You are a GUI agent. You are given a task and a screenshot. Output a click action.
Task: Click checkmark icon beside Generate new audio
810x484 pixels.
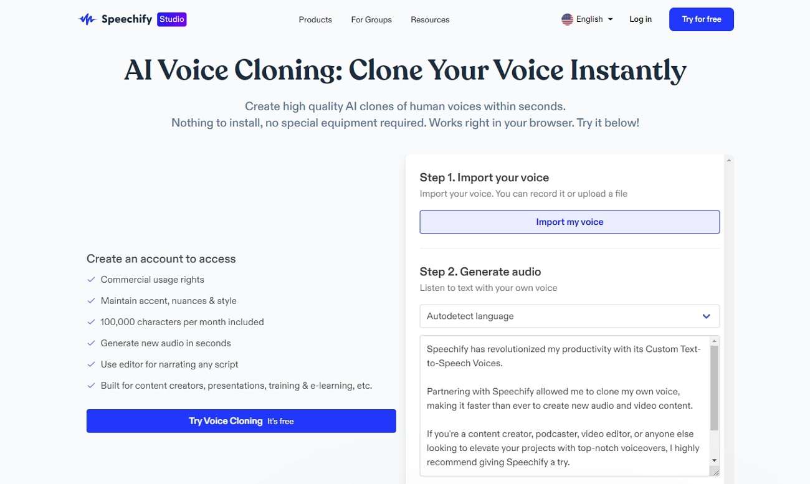point(92,343)
